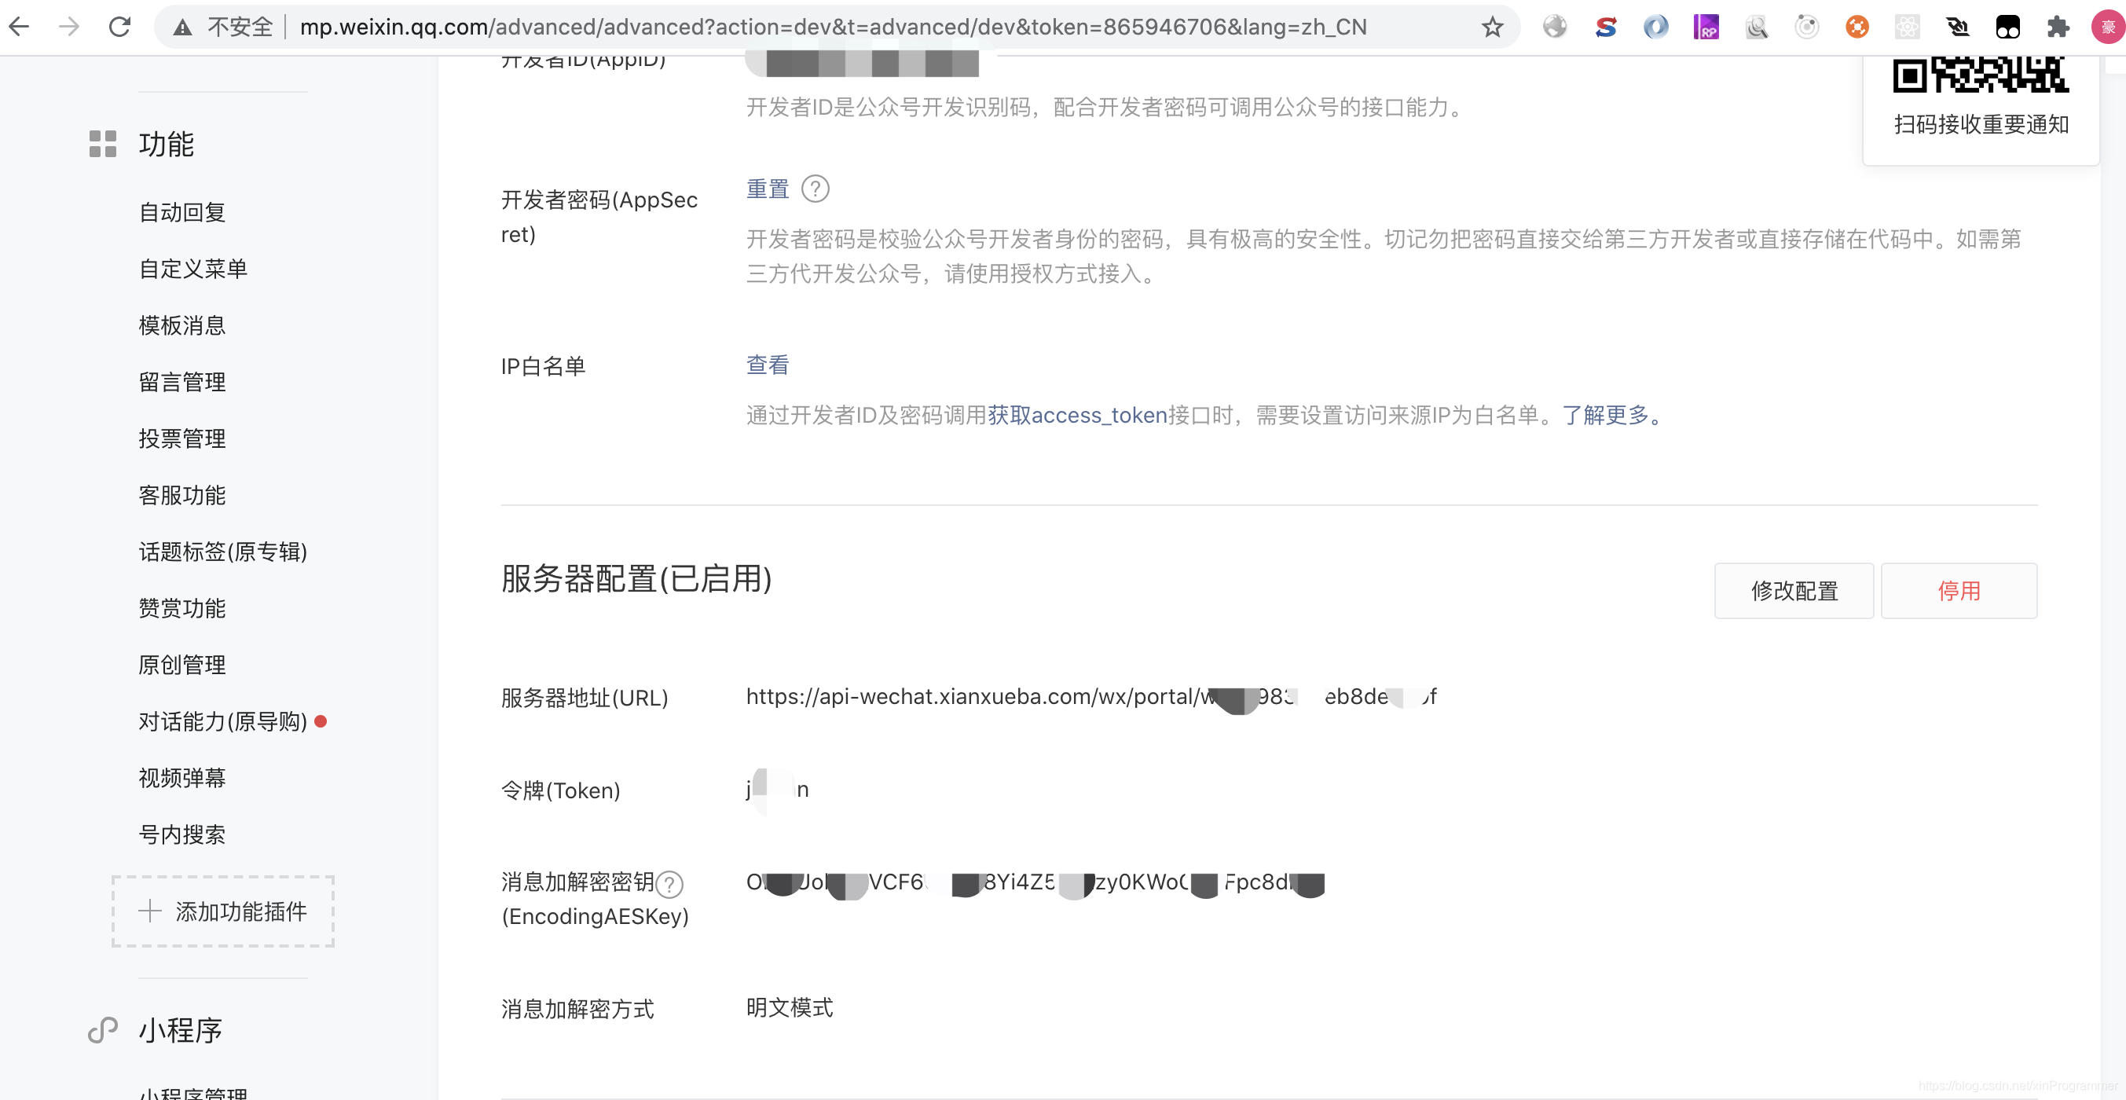Viewport: 2126px width, 1100px height.
Task: Open the browser extensions puzzle icon
Action: coord(2058,27)
